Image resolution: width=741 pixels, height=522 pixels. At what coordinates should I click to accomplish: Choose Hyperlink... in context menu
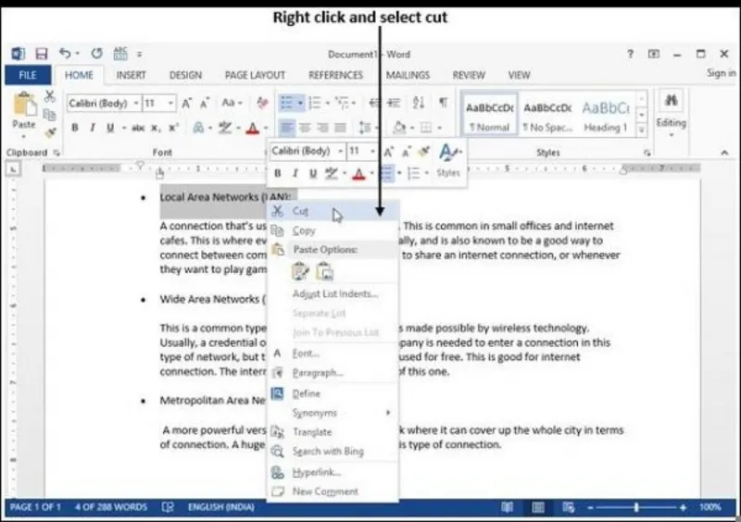[x=333, y=472]
